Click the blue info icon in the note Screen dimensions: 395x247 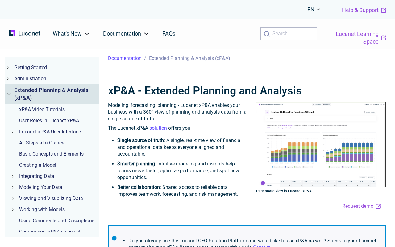point(114,238)
